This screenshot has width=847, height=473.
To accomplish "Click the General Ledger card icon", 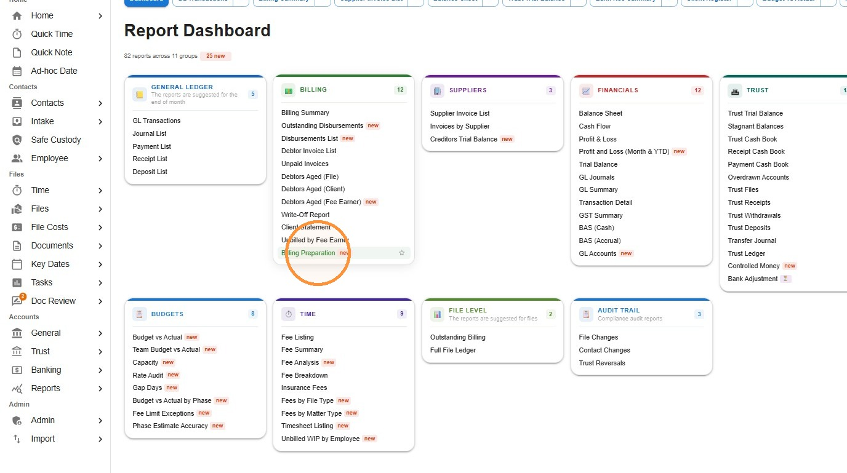I will 140,95.
